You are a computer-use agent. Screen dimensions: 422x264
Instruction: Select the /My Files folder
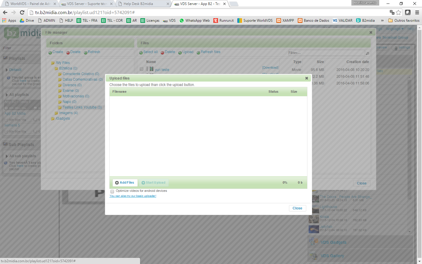click(61, 63)
